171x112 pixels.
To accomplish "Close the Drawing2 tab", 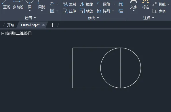I will tap(43, 25).
